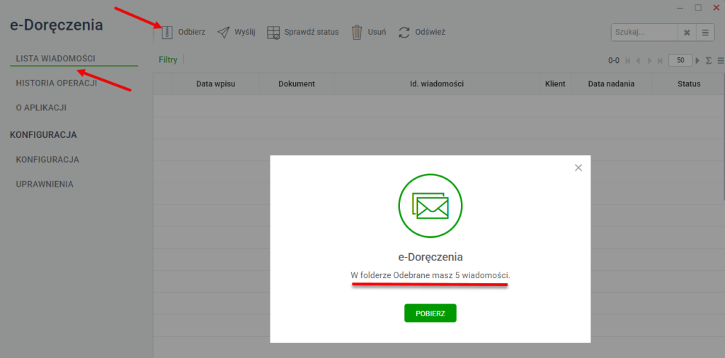725x358 pixels.
Task: Maximize the application window
Action: click(x=698, y=7)
